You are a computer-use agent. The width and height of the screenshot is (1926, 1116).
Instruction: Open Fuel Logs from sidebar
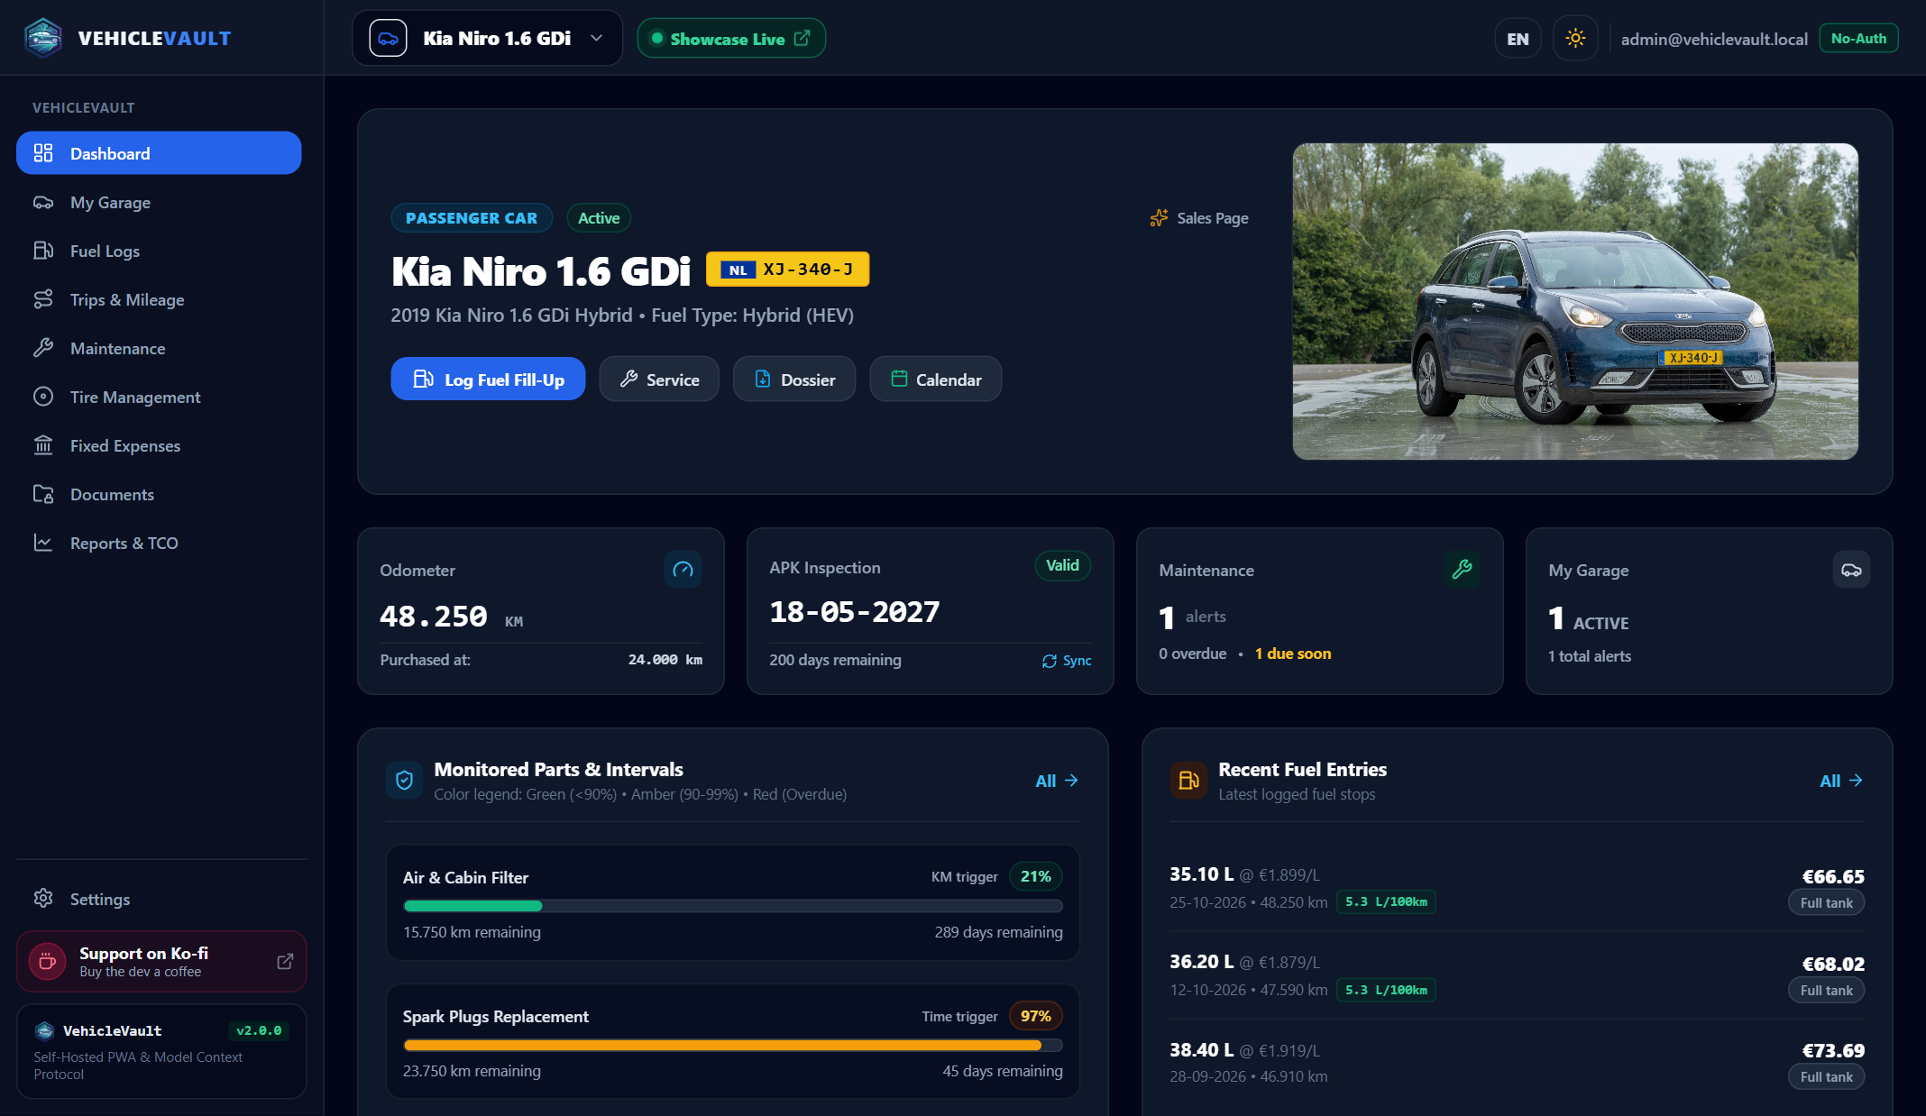pyautogui.click(x=159, y=251)
